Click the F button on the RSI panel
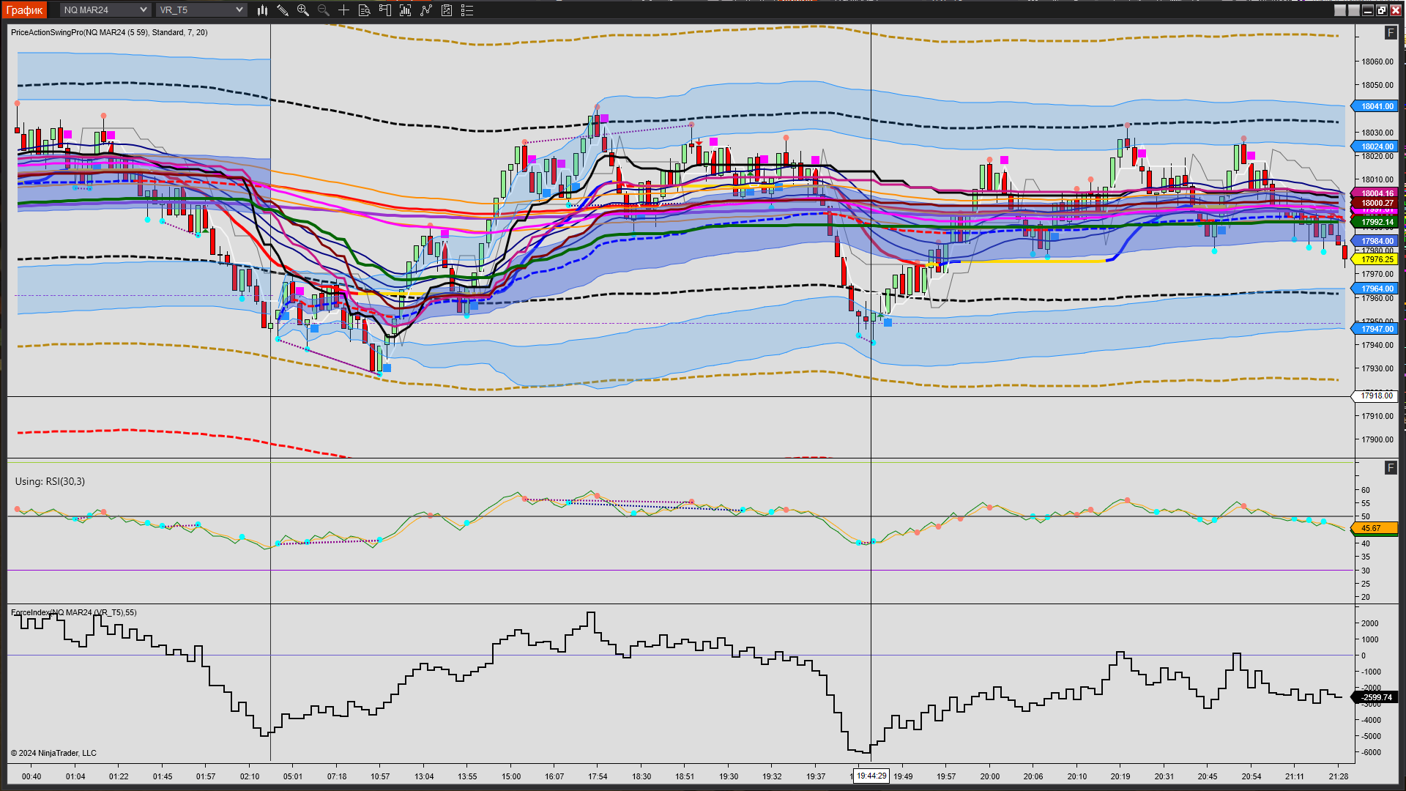The width and height of the screenshot is (1406, 791). pos(1391,468)
